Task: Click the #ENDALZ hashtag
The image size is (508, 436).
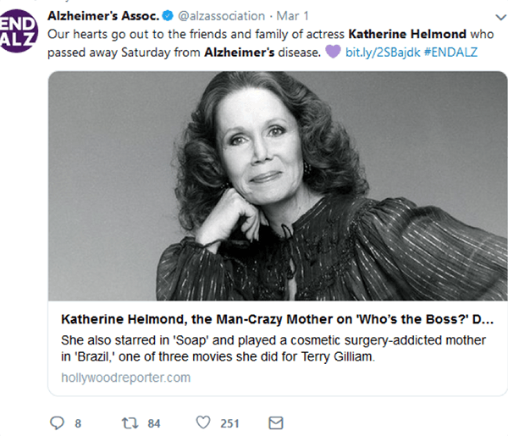Action: (451, 52)
